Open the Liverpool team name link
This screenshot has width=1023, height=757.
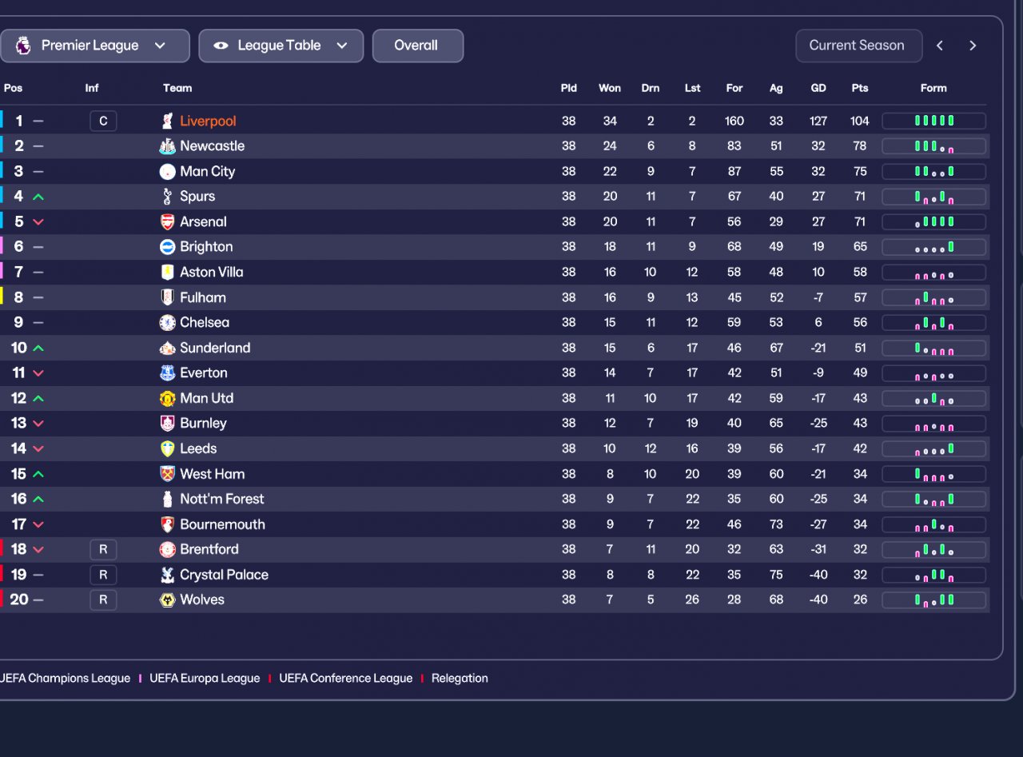208,122
